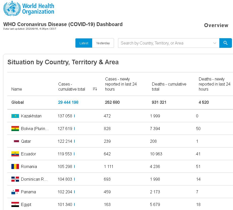Click the Name column header
The height and width of the screenshot is (210, 233).
[x=17, y=89]
